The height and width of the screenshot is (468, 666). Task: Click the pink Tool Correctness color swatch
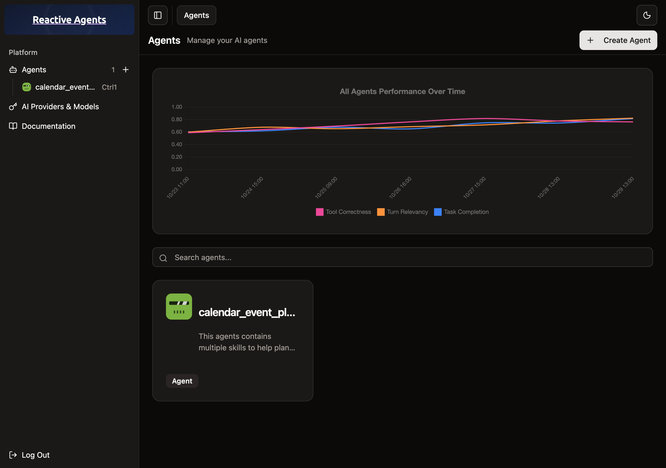click(x=319, y=212)
